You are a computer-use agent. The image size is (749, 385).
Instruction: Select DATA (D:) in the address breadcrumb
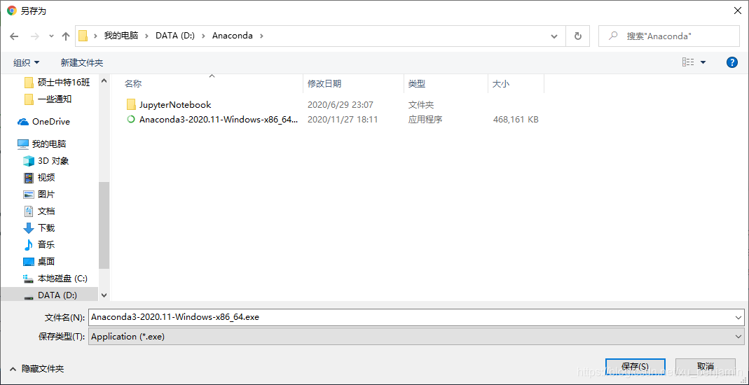click(x=175, y=36)
